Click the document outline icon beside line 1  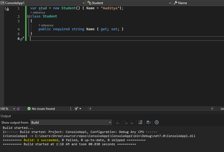(x=7, y=9)
